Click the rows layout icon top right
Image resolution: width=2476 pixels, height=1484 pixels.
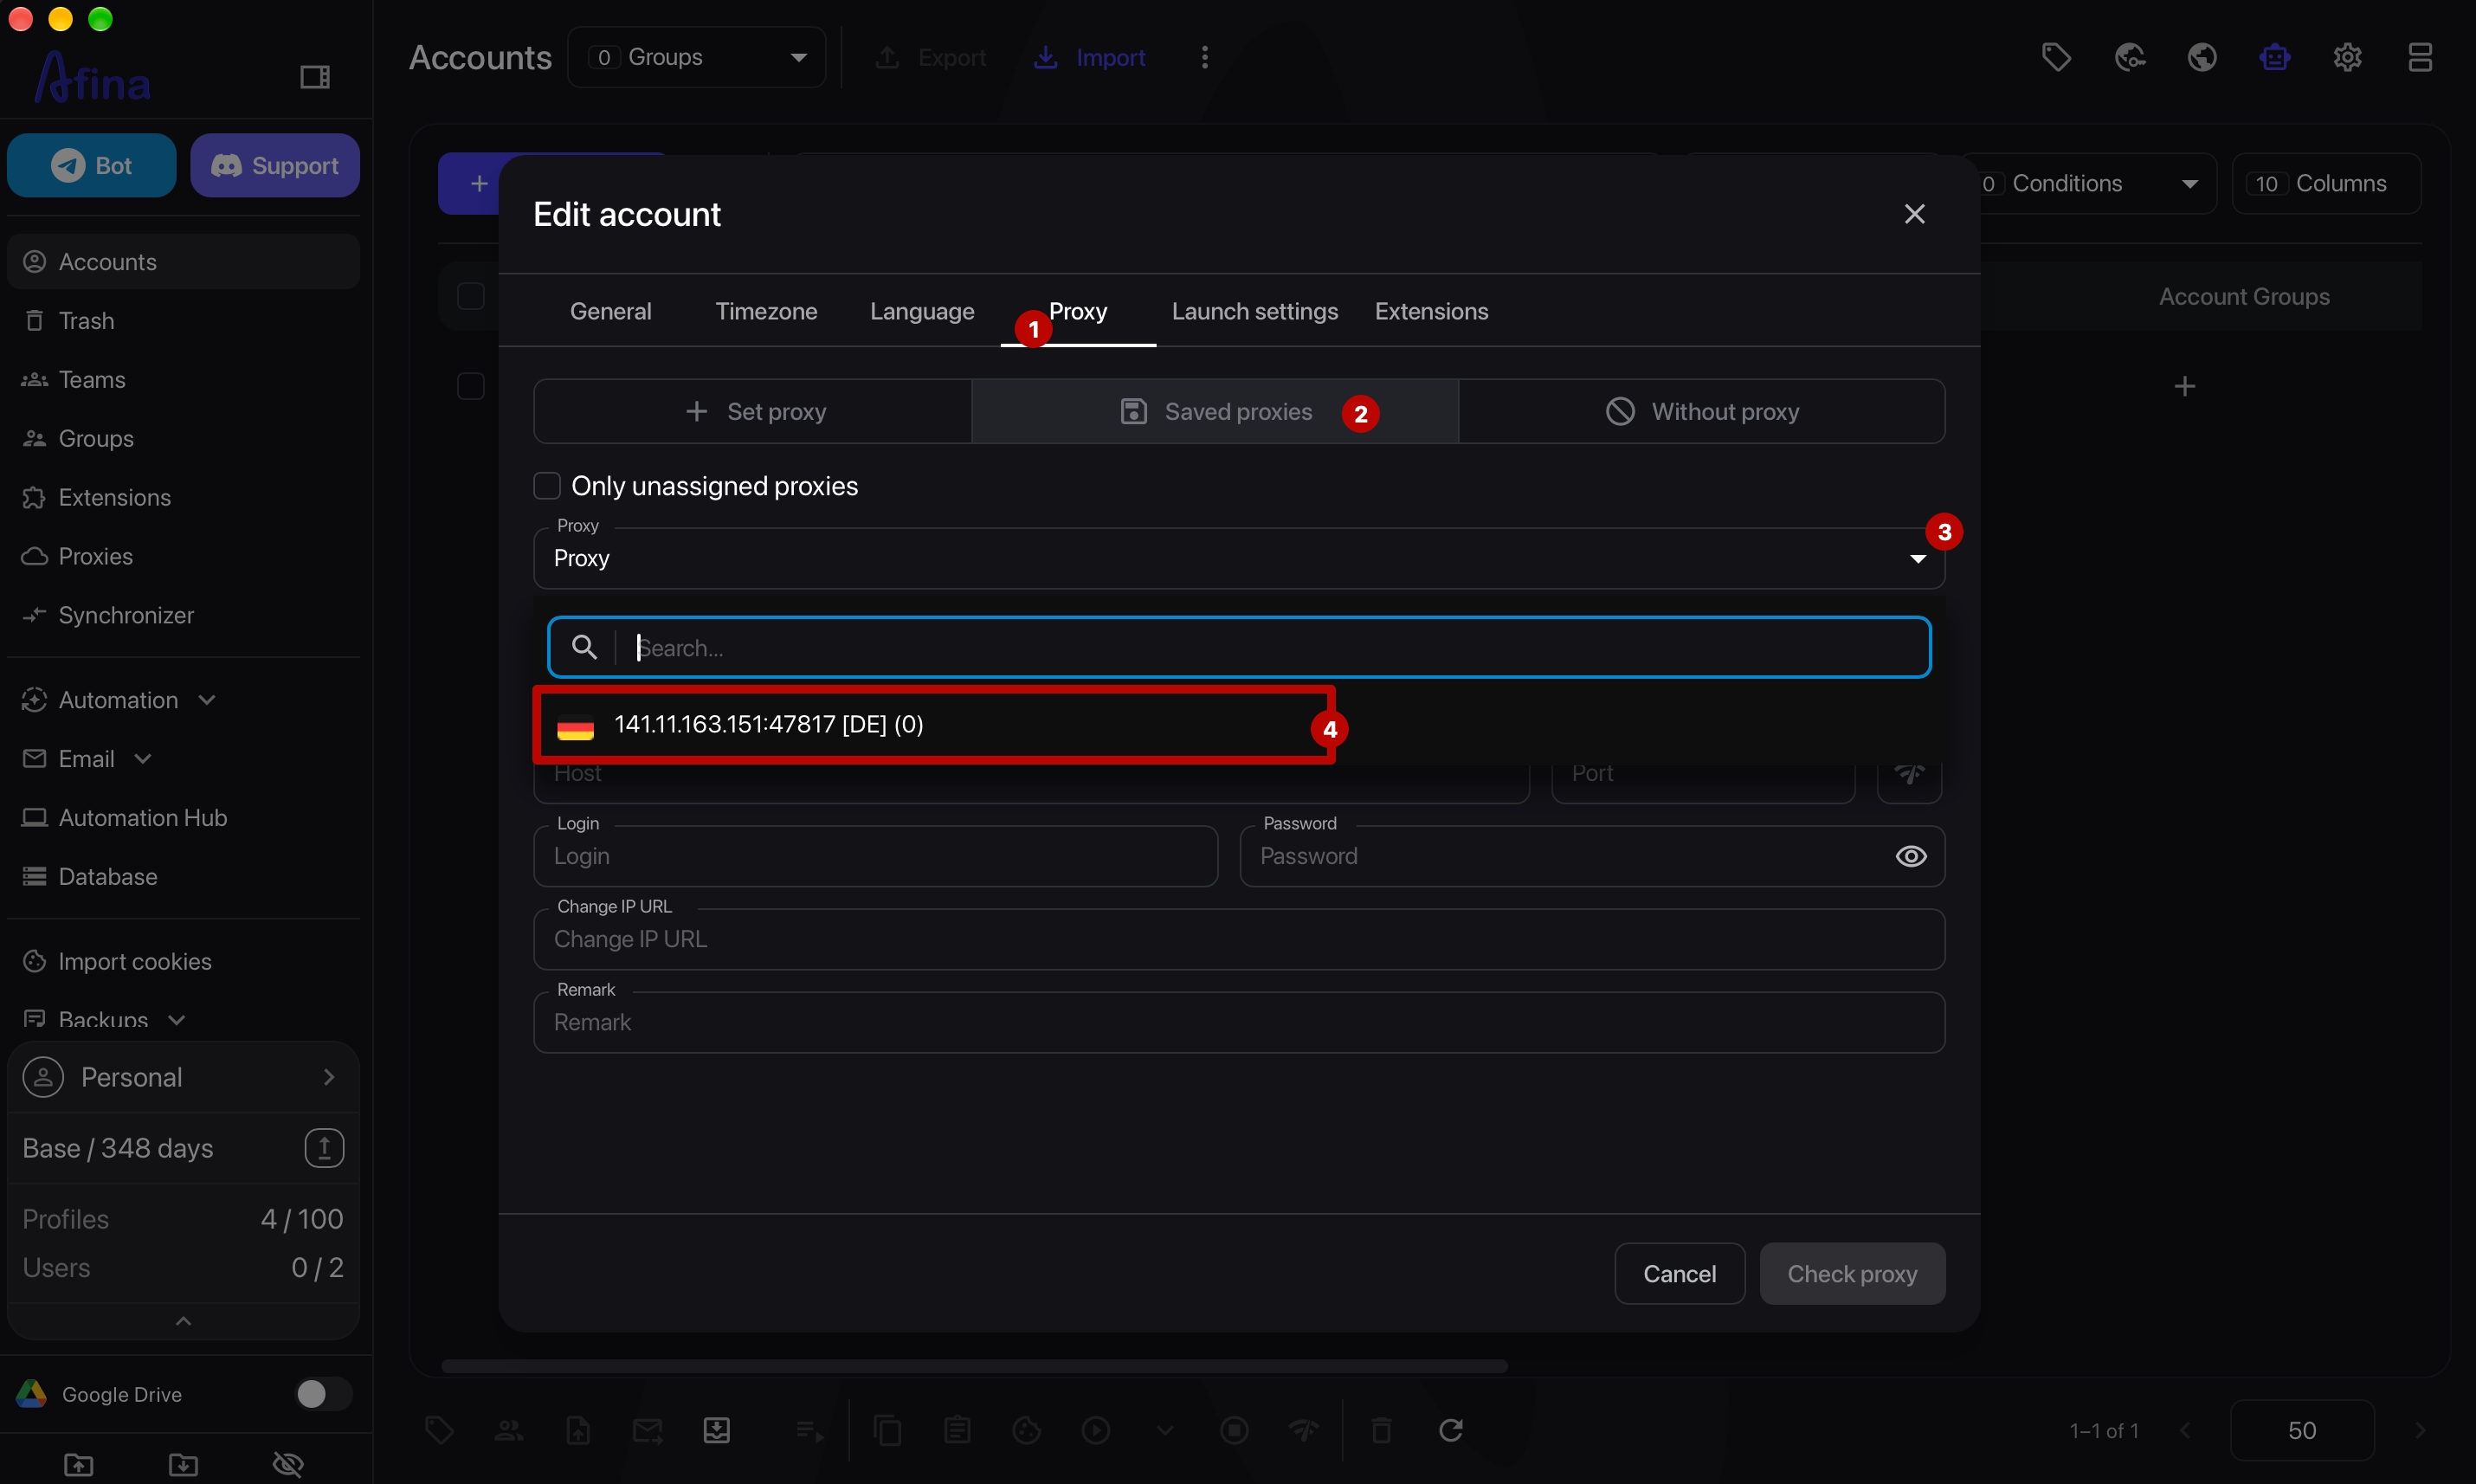2419,57
